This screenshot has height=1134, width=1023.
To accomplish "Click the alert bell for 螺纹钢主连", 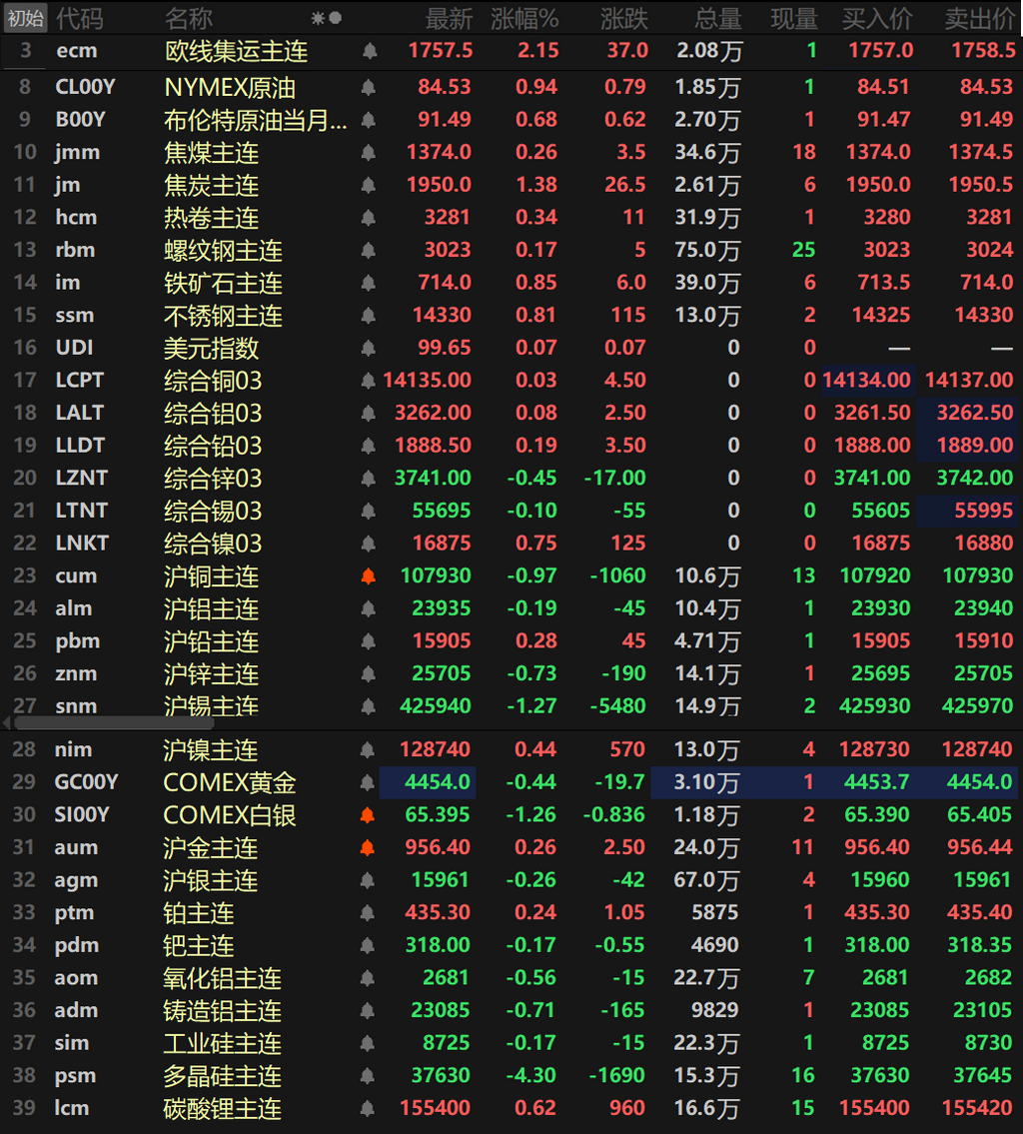I will 368,250.
